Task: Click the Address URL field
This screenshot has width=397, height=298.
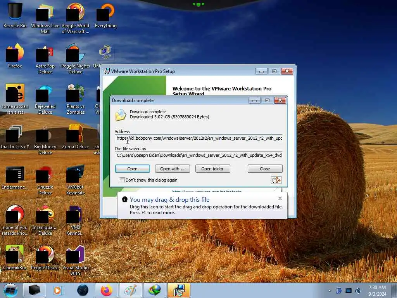Action: tap(199, 139)
